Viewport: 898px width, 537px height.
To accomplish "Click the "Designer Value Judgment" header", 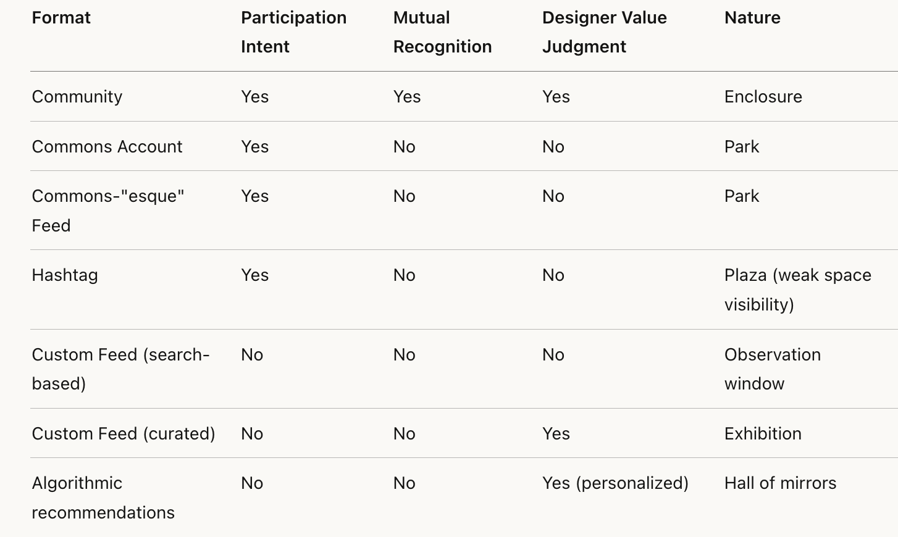I will click(x=604, y=32).
